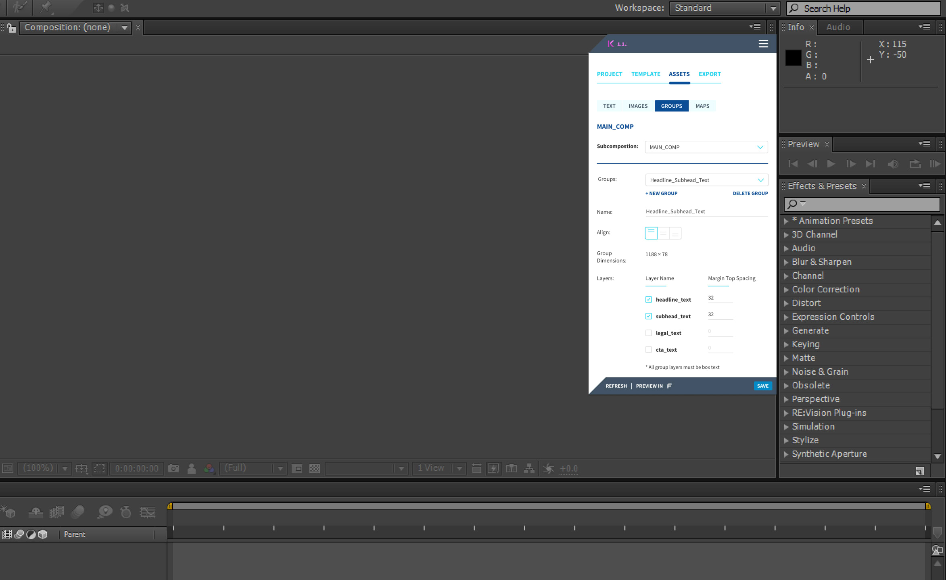Click the composition flowchart icon
The height and width of the screenshot is (580, 946).
pos(529,468)
